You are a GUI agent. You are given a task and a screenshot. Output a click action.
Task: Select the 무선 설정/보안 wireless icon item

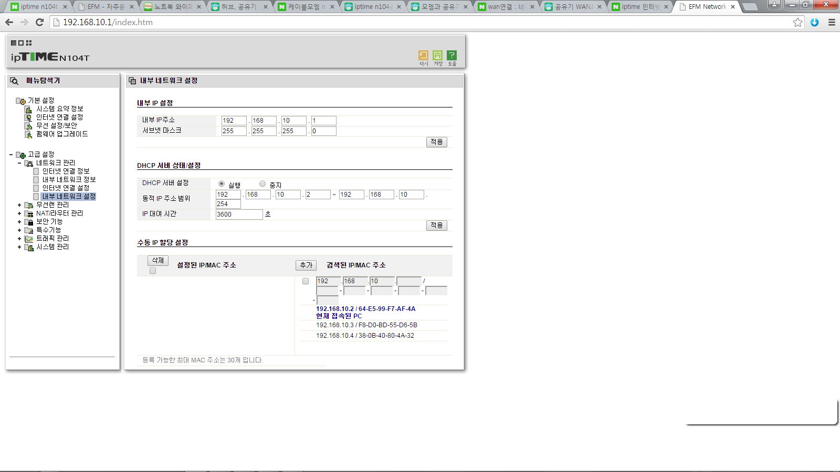pyautogui.click(x=28, y=126)
